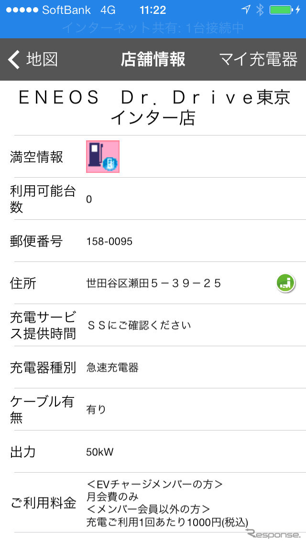This screenshot has height=544, width=306.
Task: Select the address 世田谷区瀬田５－３９－２５
Action: click(x=153, y=283)
